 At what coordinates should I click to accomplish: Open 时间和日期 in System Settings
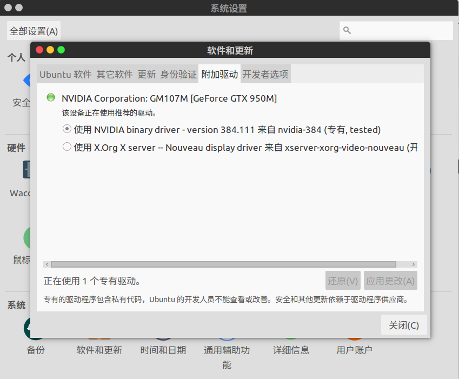163,350
